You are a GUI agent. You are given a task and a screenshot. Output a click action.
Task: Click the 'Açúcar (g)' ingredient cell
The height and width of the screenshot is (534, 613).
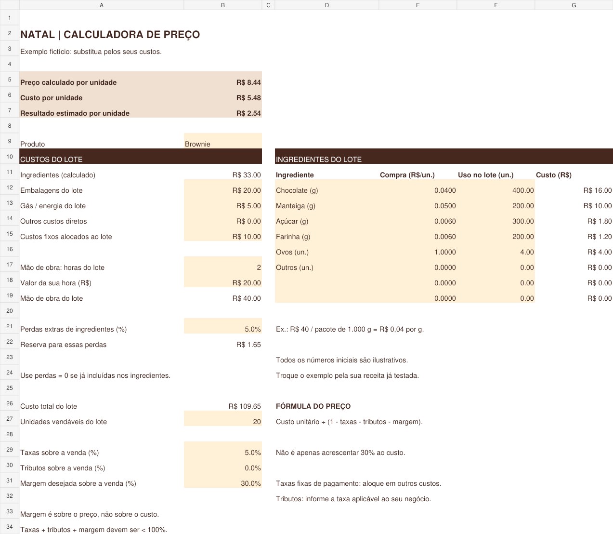(327, 218)
